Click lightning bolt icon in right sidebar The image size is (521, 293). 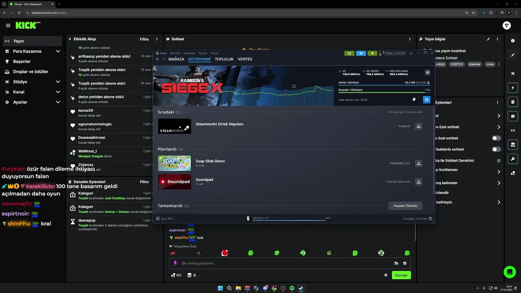[x=513, y=87]
